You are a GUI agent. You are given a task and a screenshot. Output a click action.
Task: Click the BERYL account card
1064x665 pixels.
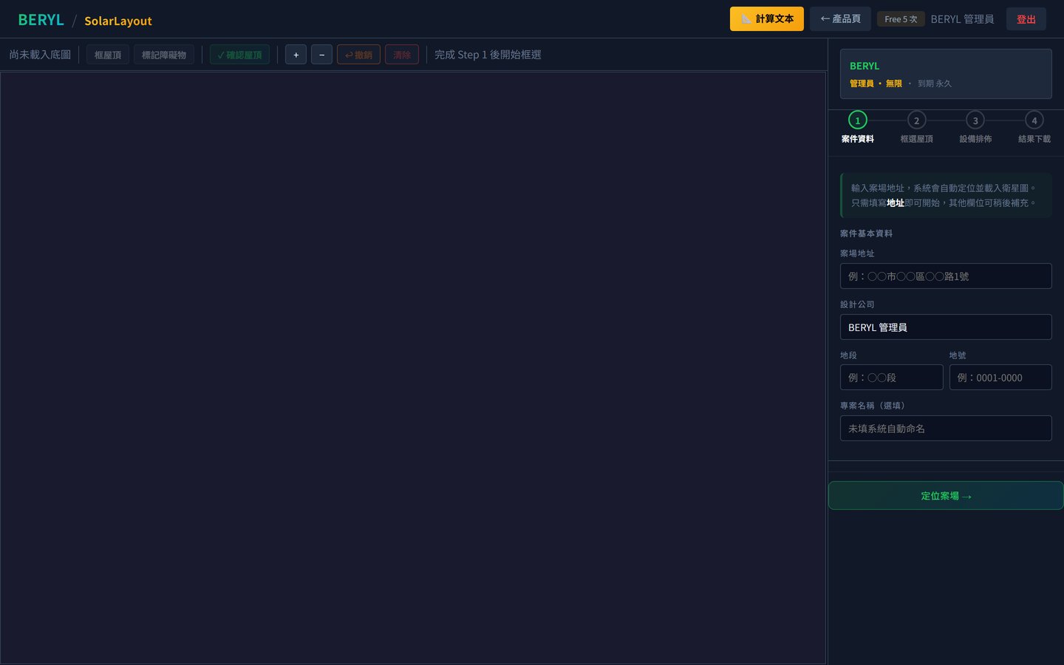(x=946, y=74)
